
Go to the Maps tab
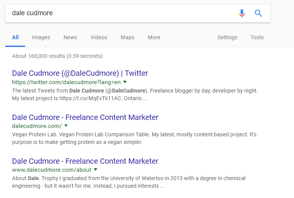[x=127, y=37]
